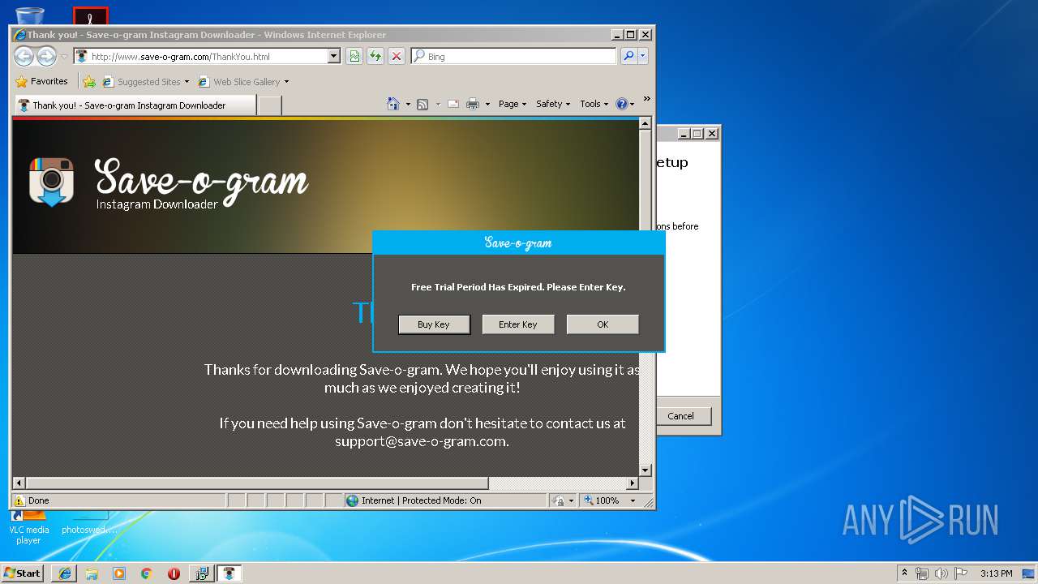1038x584 pixels.
Task: Expand Web Slice Gallery dropdown arrow
Action: click(286, 82)
